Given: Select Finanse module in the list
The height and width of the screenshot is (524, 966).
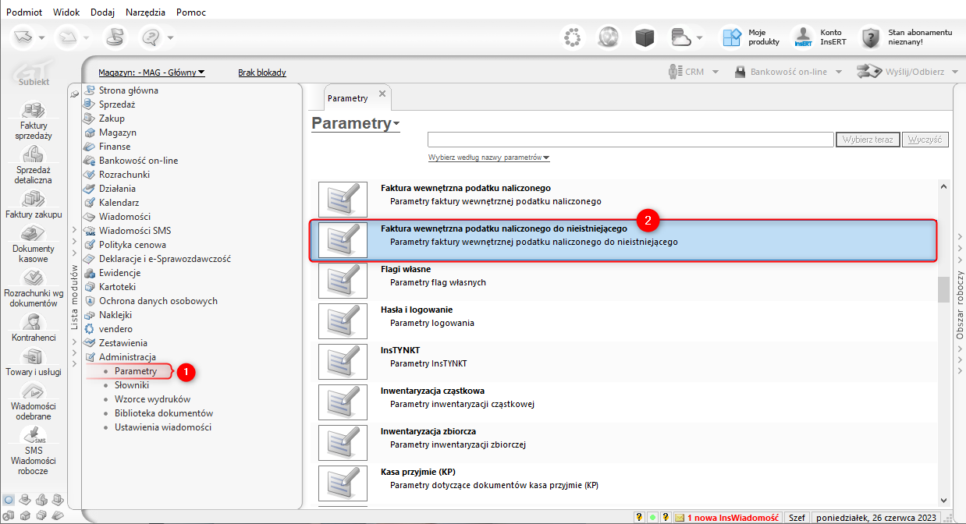Looking at the screenshot, I should (x=115, y=147).
